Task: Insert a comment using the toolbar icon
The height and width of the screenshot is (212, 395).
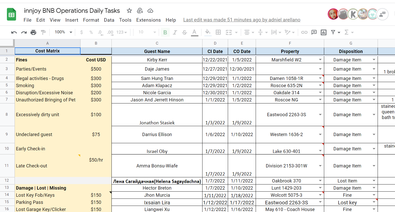Action: coord(314,32)
